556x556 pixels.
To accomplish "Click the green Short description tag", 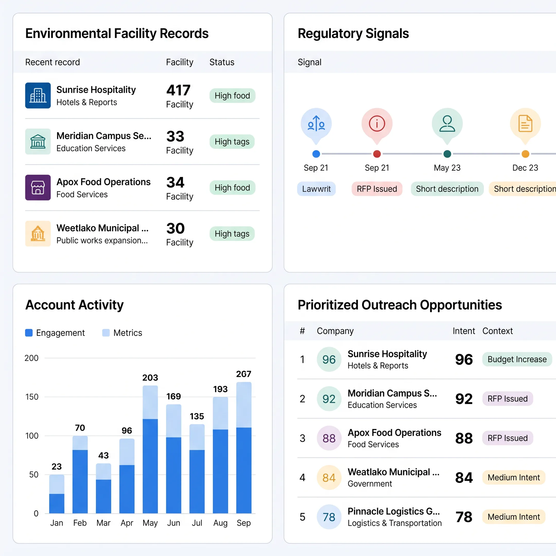I will coord(447,189).
